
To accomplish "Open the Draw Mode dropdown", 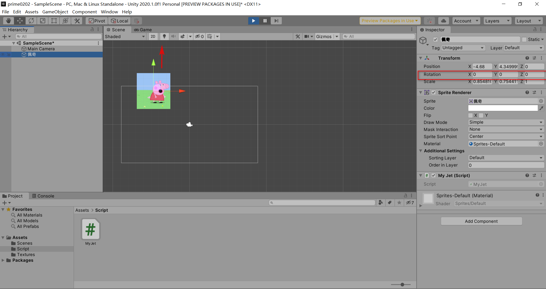I will [506, 122].
